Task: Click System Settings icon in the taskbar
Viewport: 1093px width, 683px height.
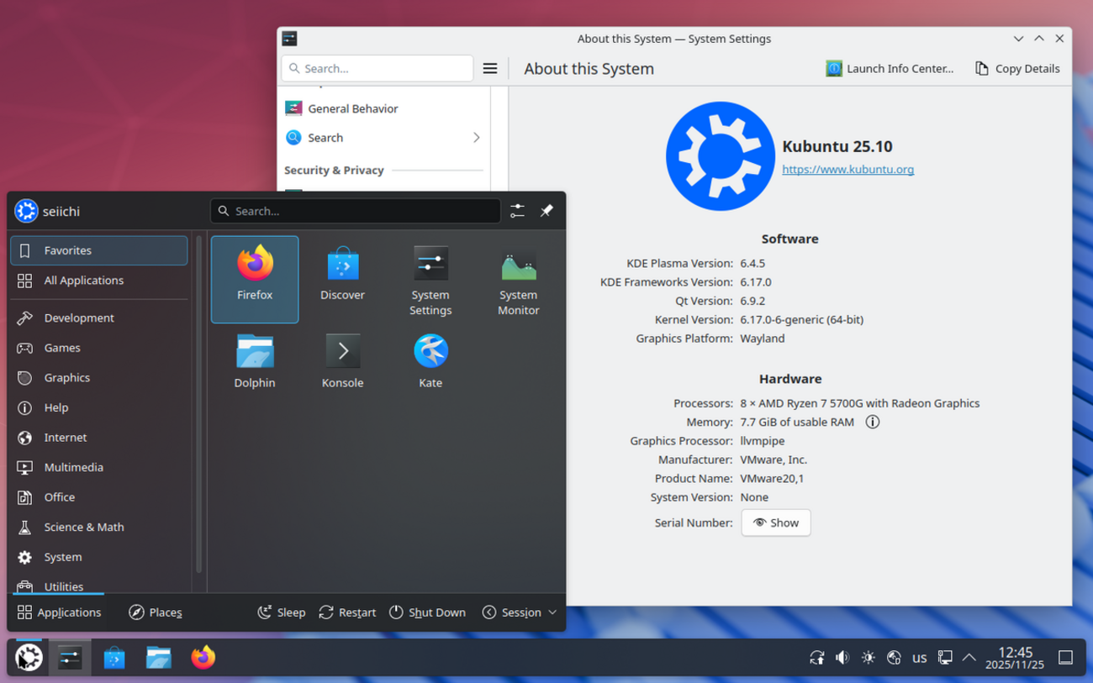Action: click(x=70, y=657)
